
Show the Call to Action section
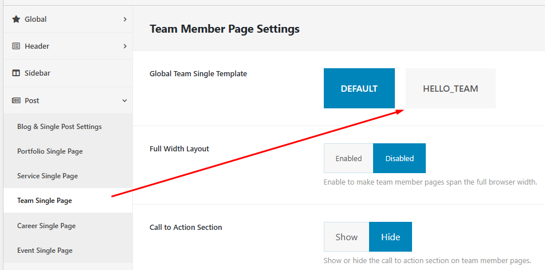[346, 237]
